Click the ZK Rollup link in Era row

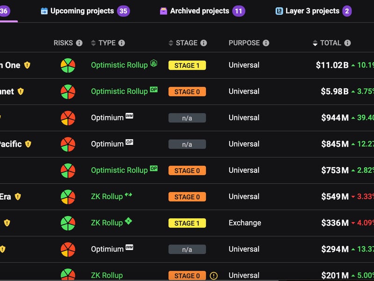107,197
